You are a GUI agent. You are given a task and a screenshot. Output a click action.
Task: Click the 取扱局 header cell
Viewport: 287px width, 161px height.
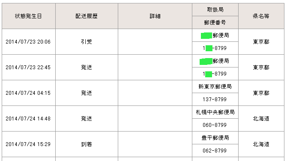215,10
